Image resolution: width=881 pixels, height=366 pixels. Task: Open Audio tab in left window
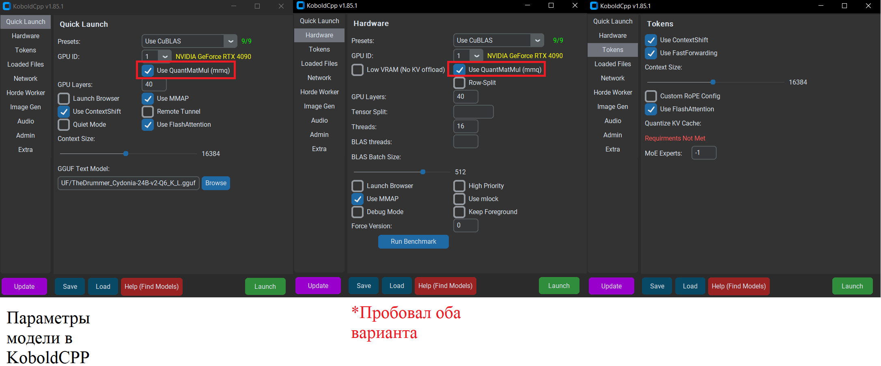point(26,121)
